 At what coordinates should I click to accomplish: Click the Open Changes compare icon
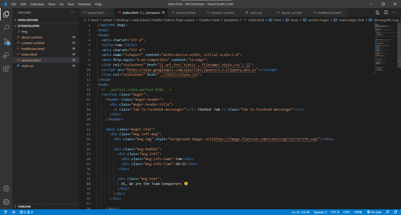click(x=377, y=13)
